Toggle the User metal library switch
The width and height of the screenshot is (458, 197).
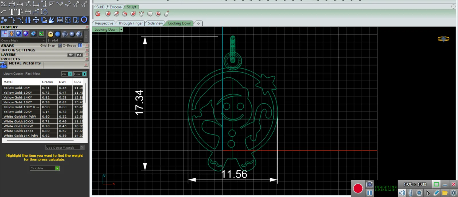pyautogui.click(x=84, y=74)
